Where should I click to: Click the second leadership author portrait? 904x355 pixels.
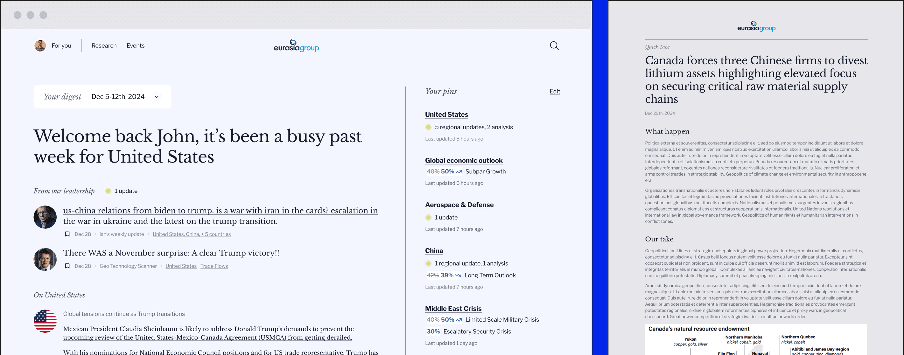coord(45,260)
